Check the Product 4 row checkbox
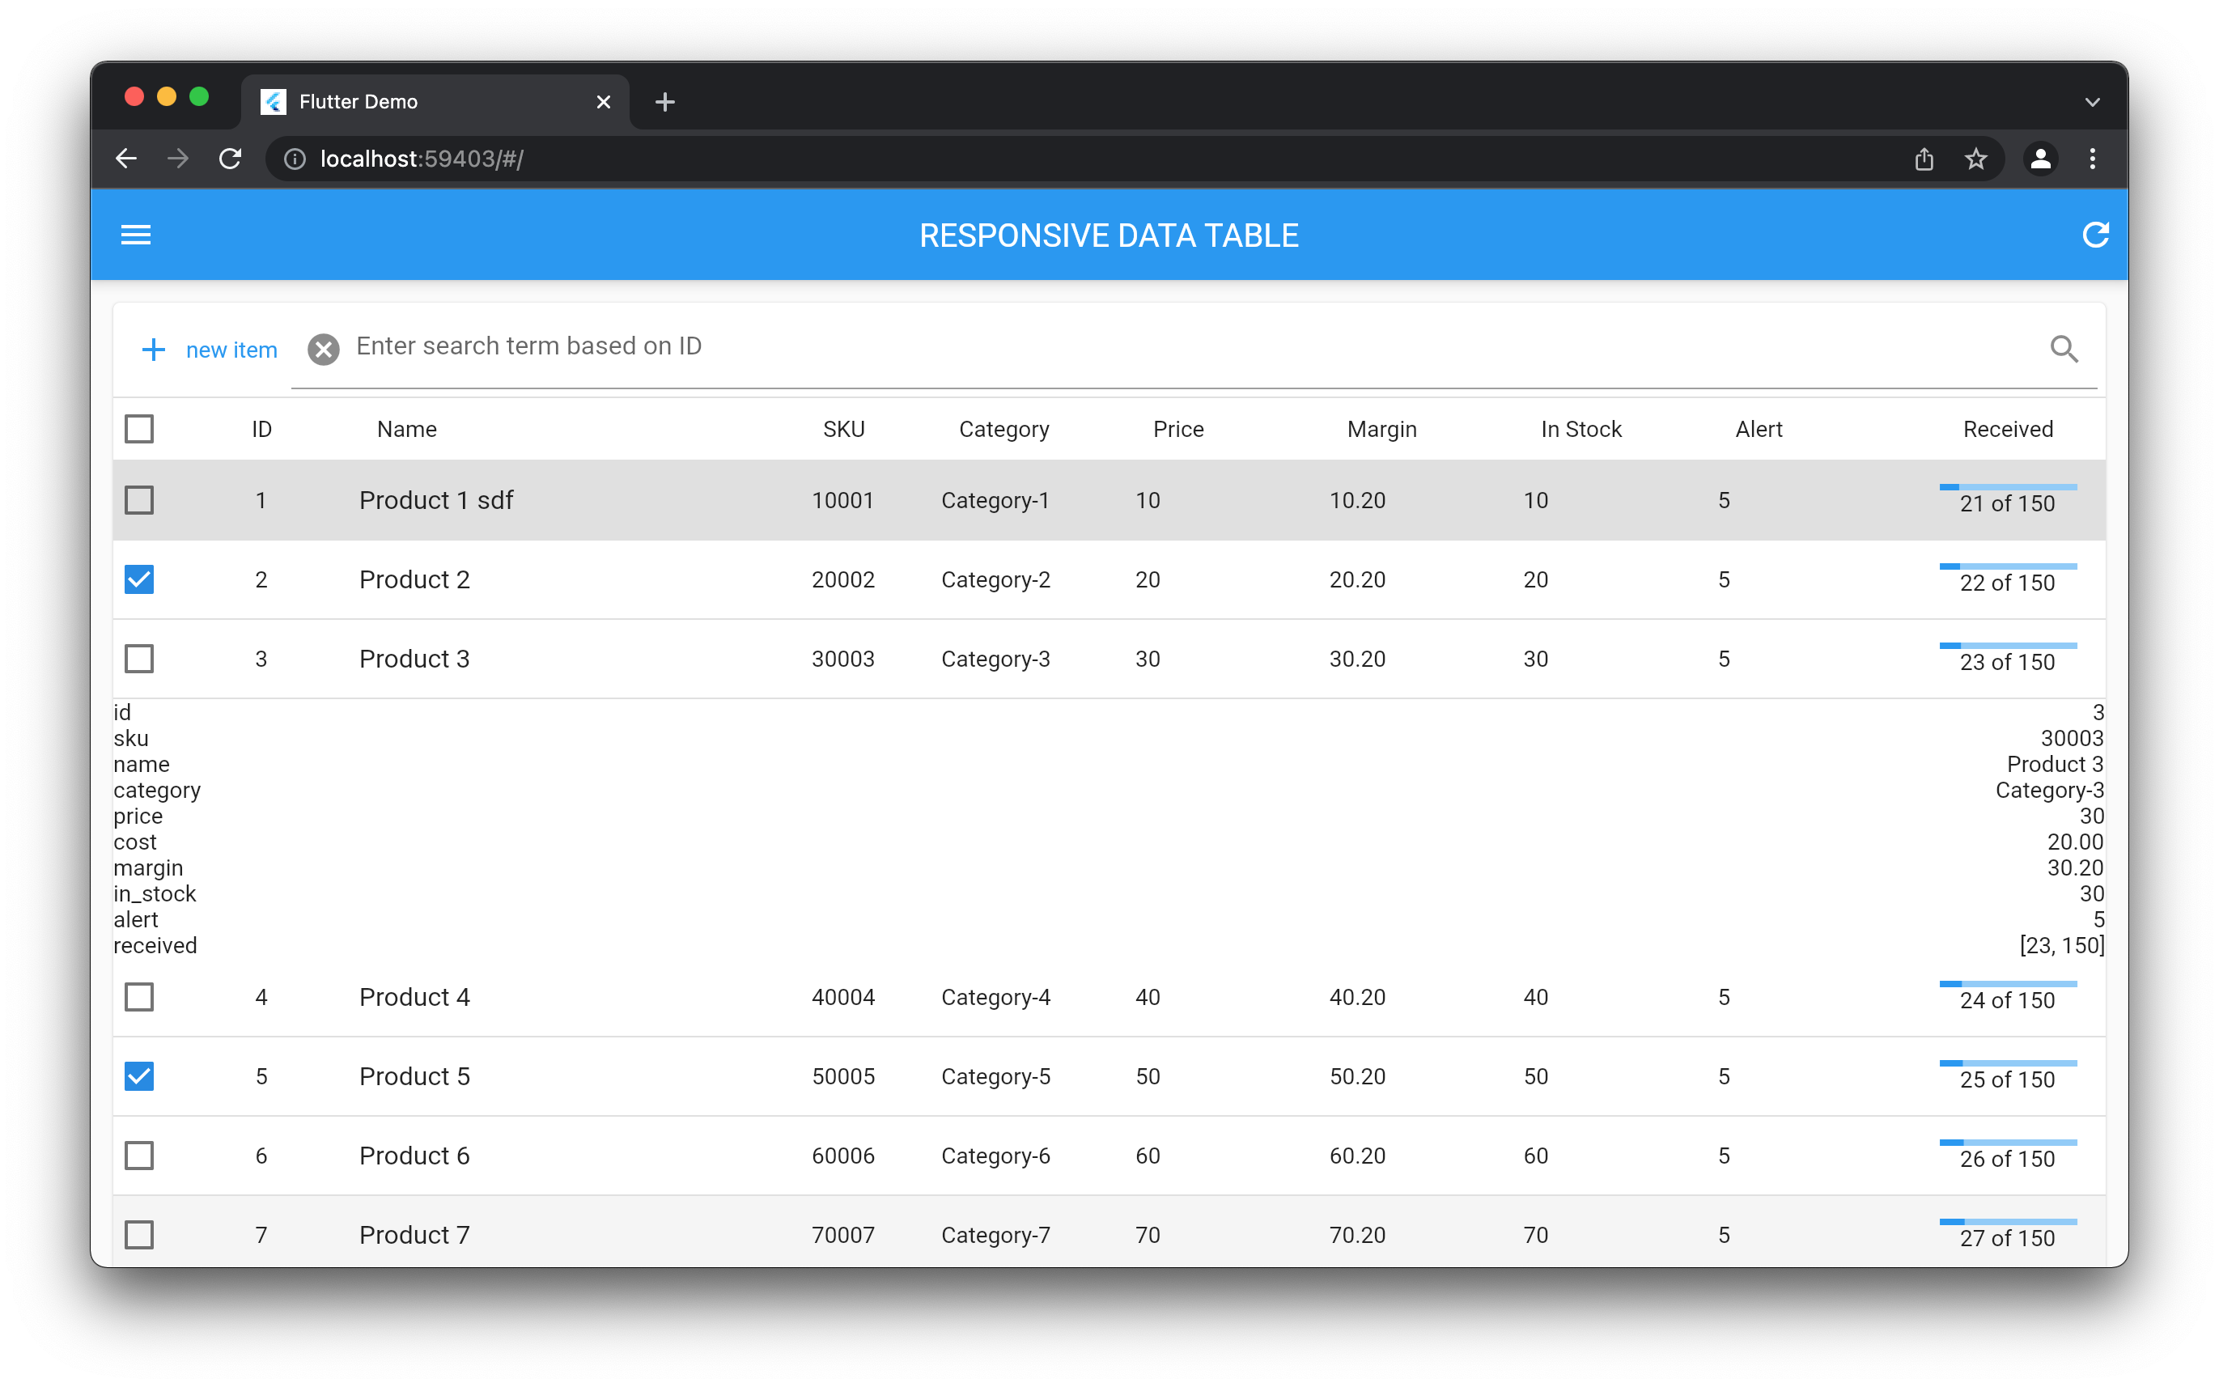Screen dimensions: 2219x1387 coord(139,997)
